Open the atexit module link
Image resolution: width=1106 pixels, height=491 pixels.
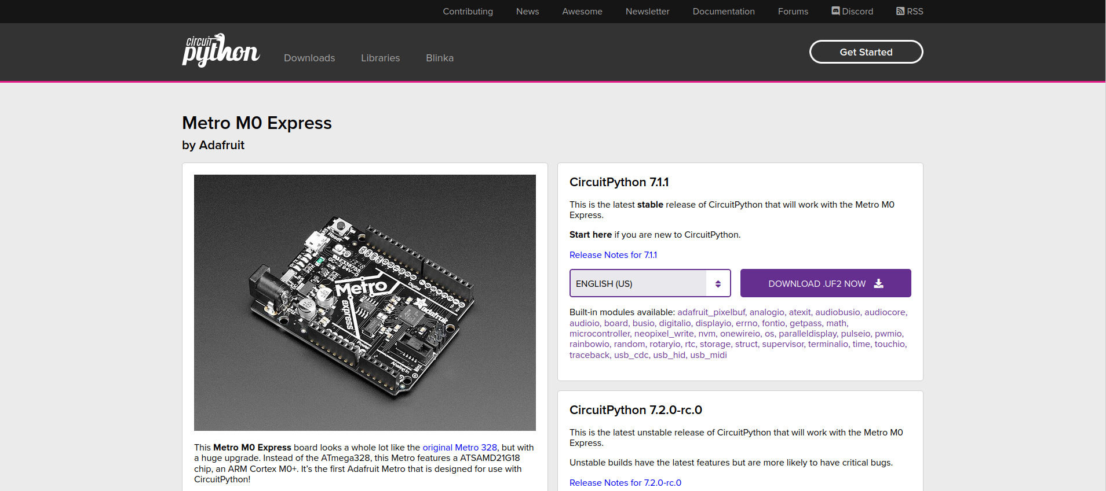(x=800, y=312)
